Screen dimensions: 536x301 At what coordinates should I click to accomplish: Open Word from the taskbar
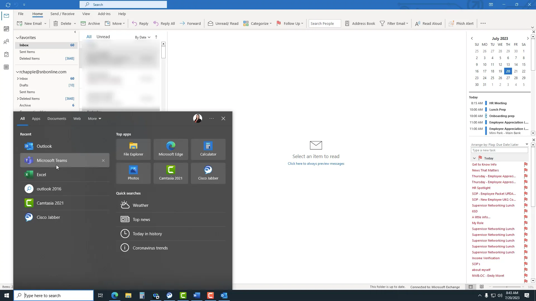coord(197,295)
